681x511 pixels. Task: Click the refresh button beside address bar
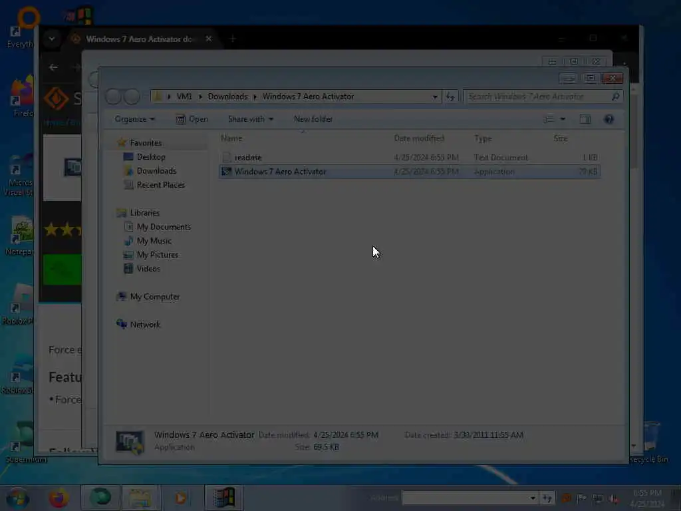[450, 96]
